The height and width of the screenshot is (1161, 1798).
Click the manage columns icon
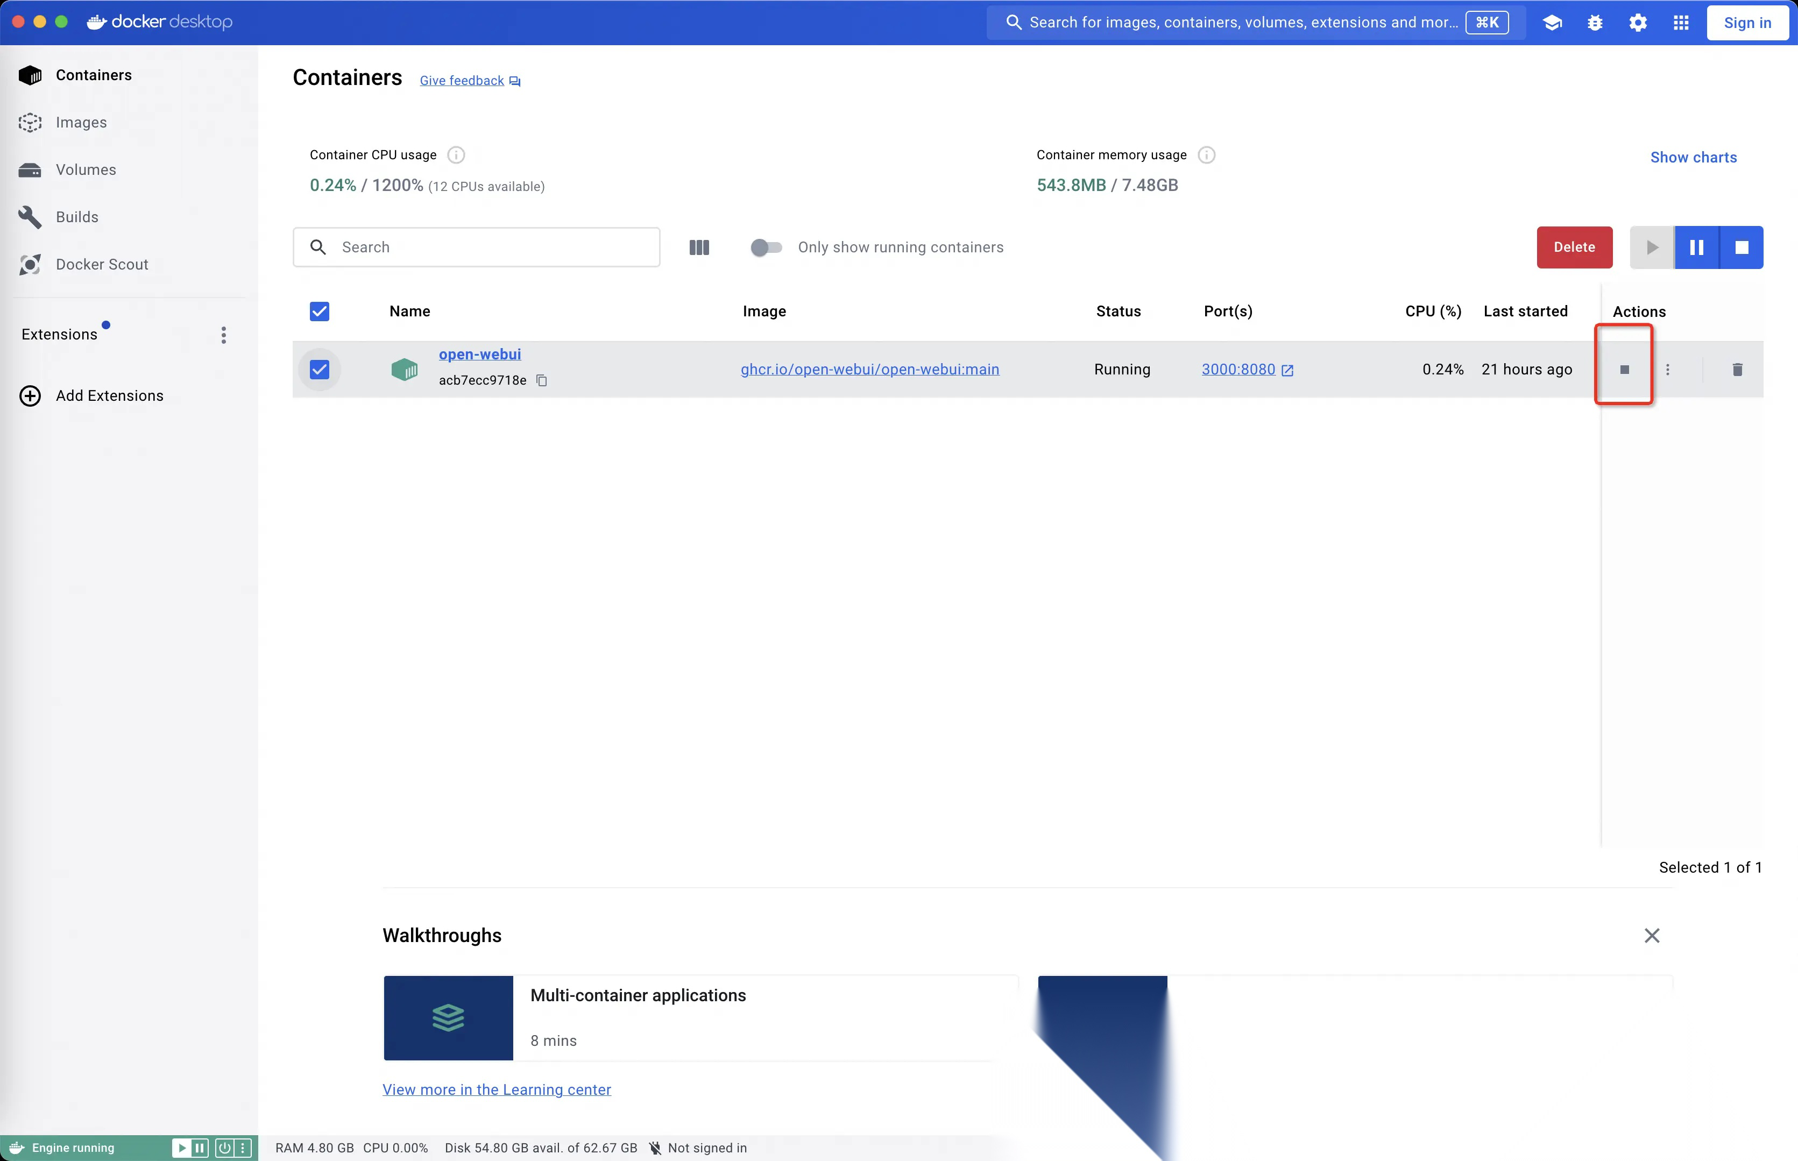coord(699,247)
